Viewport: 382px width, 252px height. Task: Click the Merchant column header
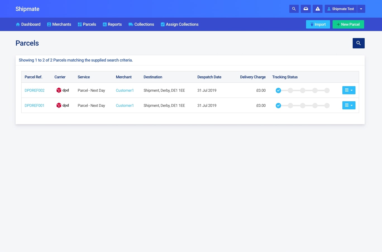124,77
